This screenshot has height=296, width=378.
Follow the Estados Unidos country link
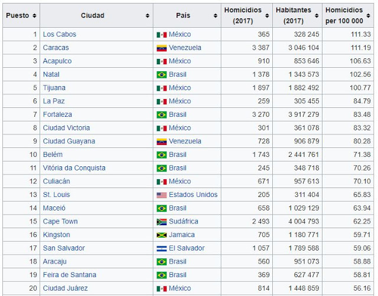point(193,195)
